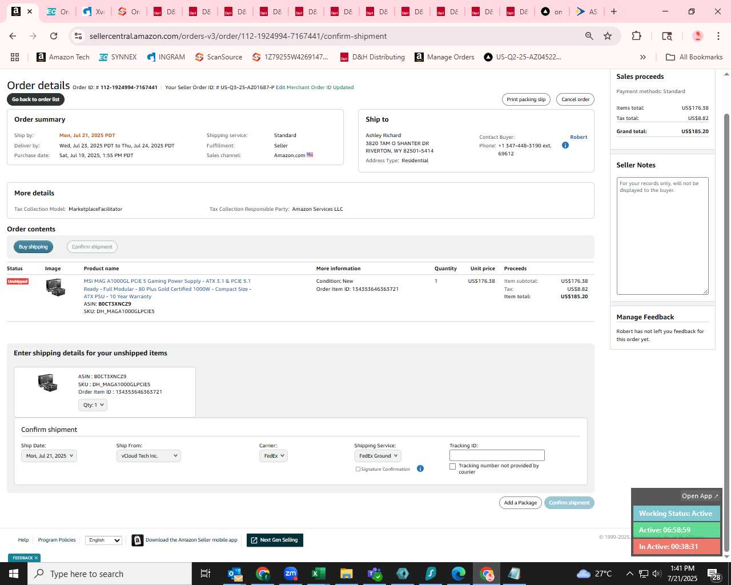Check 'Tracking number not provided by courier'
The height and width of the screenshot is (585, 731).
coord(453,466)
